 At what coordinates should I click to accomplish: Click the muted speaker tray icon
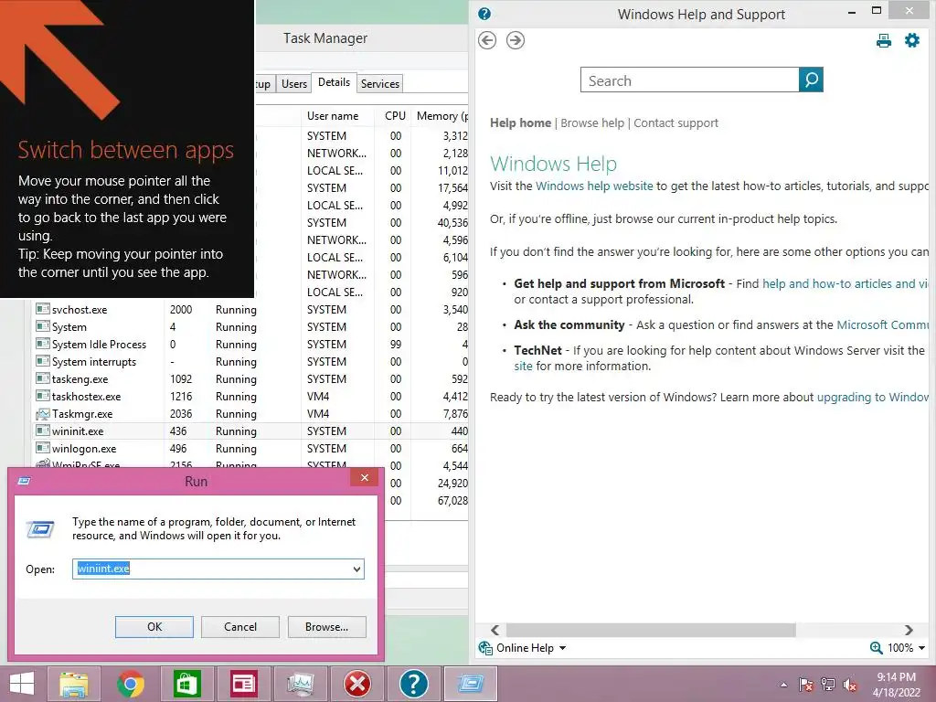[849, 685]
